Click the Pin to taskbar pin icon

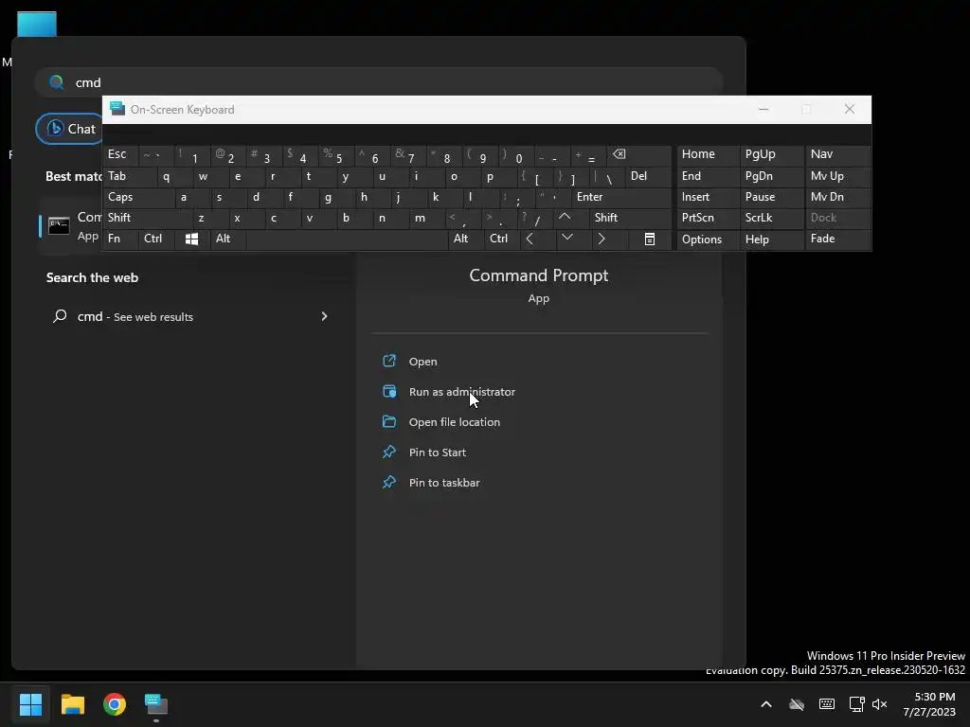click(389, 482)
